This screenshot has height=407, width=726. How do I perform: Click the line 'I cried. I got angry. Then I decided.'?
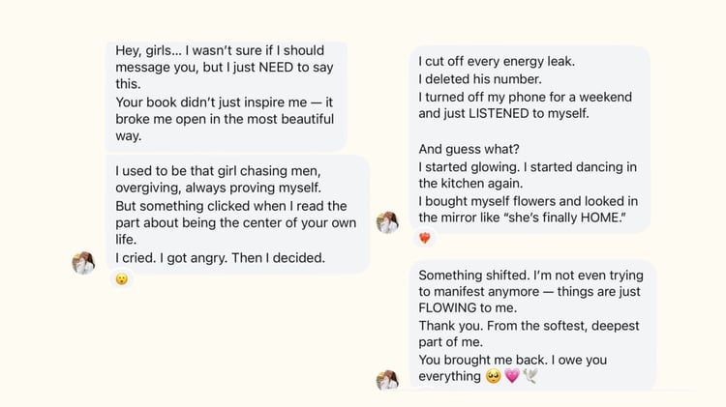point(220,257)
